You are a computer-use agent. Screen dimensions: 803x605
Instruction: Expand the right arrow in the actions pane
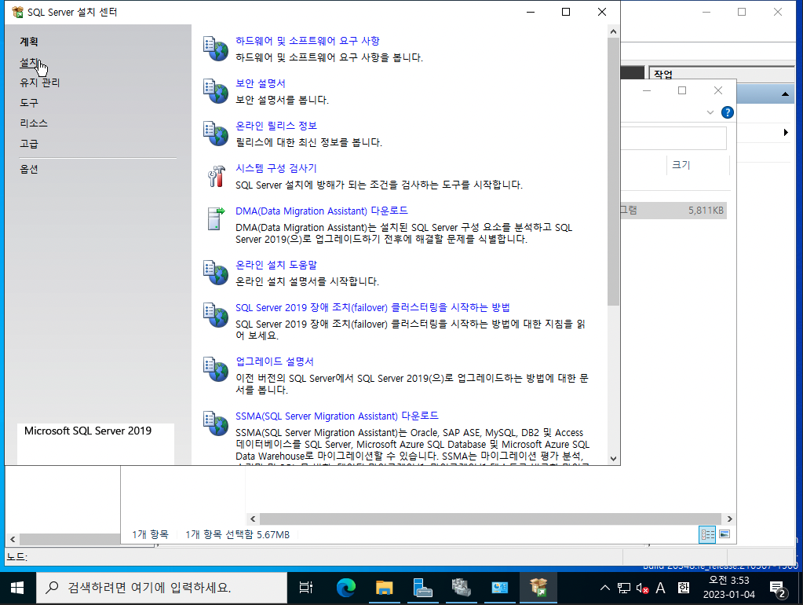(786, 132)
